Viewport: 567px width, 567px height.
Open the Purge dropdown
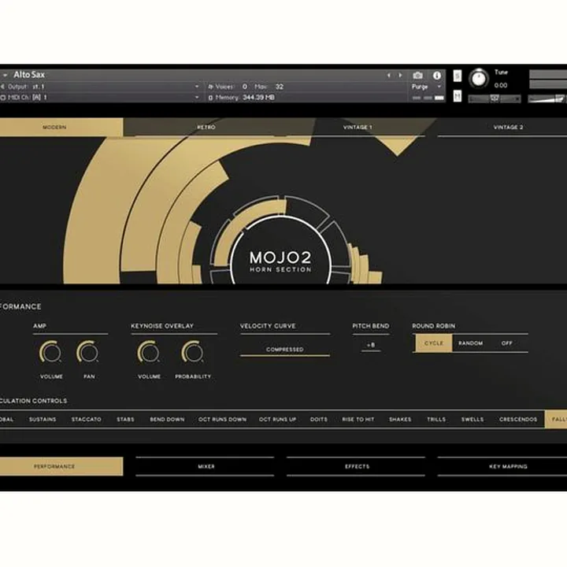(x=427, y=87)
